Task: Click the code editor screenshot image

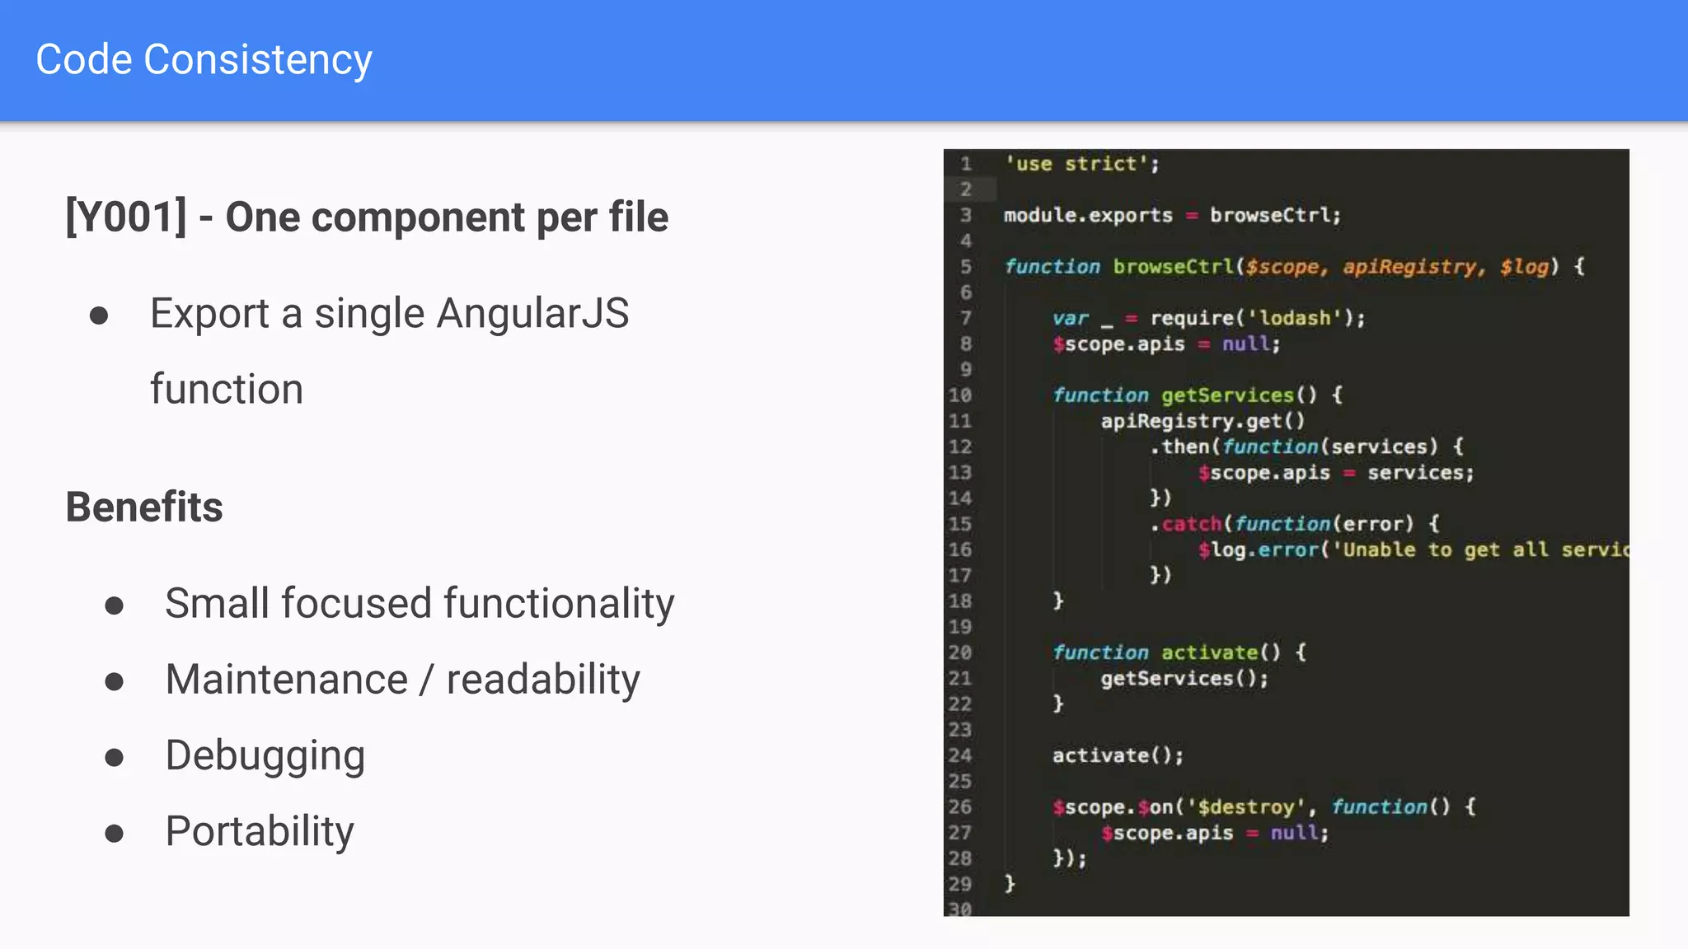Action: coord(1286,532)
